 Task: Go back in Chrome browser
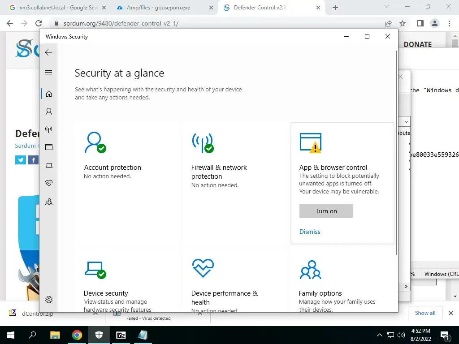pyautogui.click(x=10, y=23)
